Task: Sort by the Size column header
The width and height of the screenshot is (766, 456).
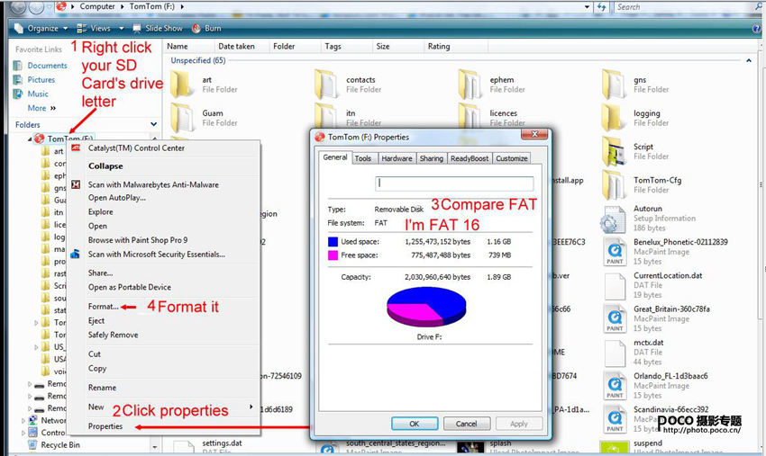Action: pyautogui.click(x=397, y=47)
